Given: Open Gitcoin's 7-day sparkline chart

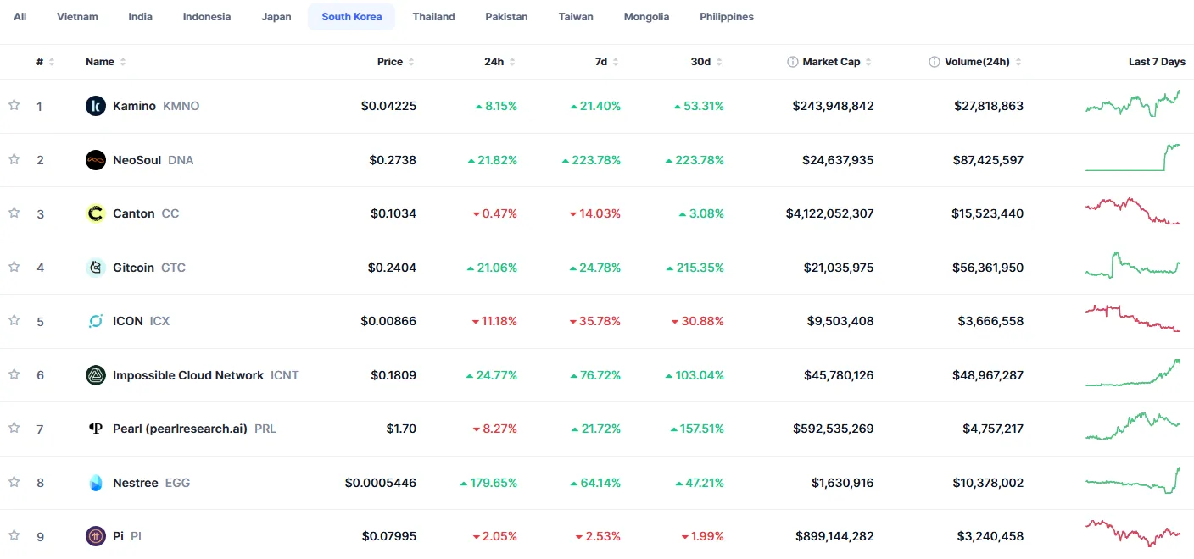Looking at the screenshot, I should click(x=1133, y=265).
